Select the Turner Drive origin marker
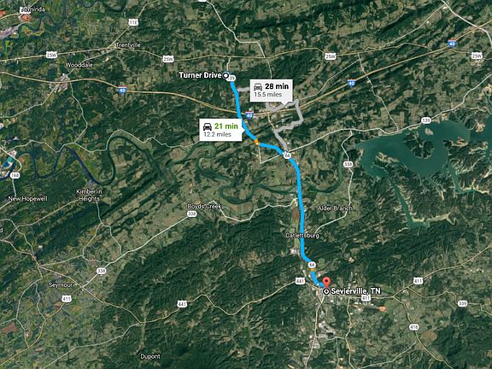This screenshot has width=492, height=369. [x=225, y=75]
